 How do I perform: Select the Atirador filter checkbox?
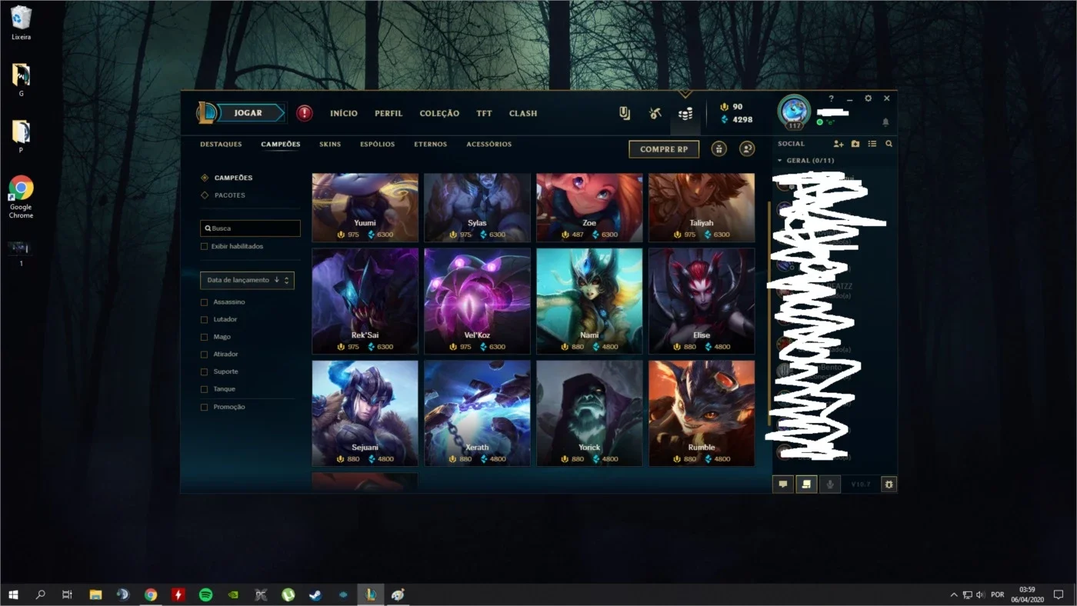(x=204, y=355)
